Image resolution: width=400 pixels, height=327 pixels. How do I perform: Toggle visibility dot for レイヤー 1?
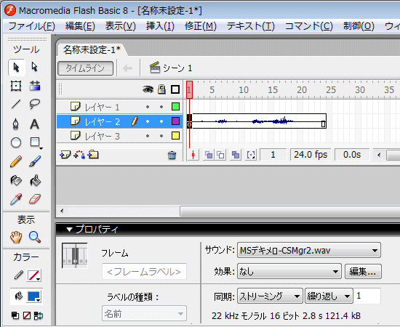[x=148, y=107]
